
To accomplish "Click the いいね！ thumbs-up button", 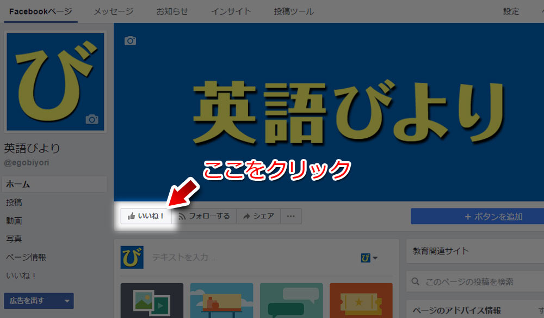I will 146,216.
